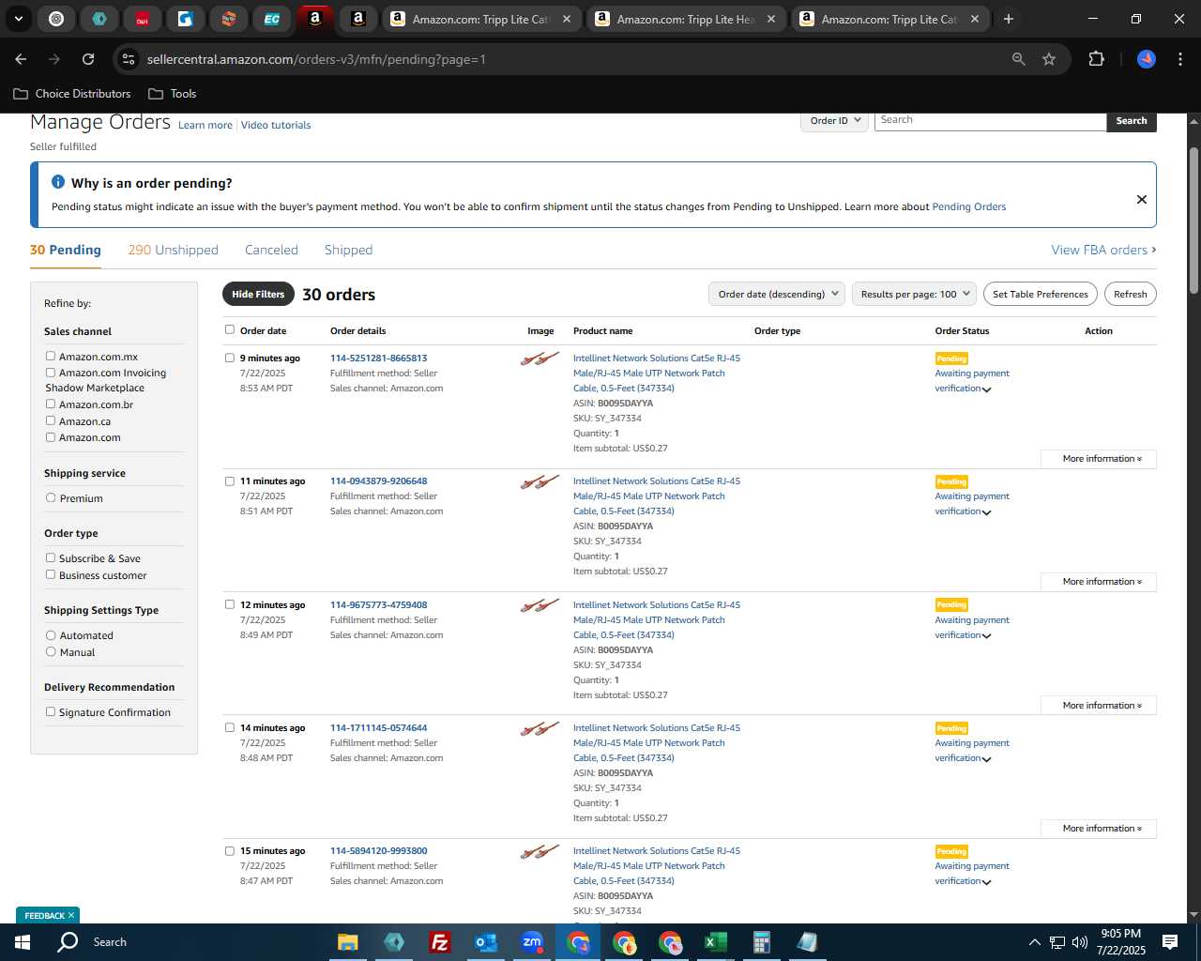The width and height of the screenshot is (1201, 961).
Task: Switch to the 290 Unshipped tab
Action: click(173, 250)
